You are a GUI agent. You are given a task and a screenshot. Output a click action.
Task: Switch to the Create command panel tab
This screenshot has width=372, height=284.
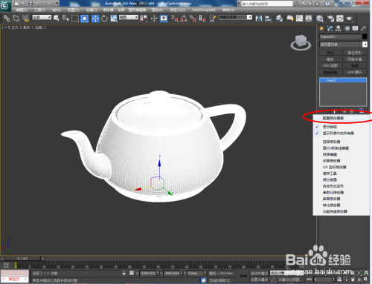321,28
